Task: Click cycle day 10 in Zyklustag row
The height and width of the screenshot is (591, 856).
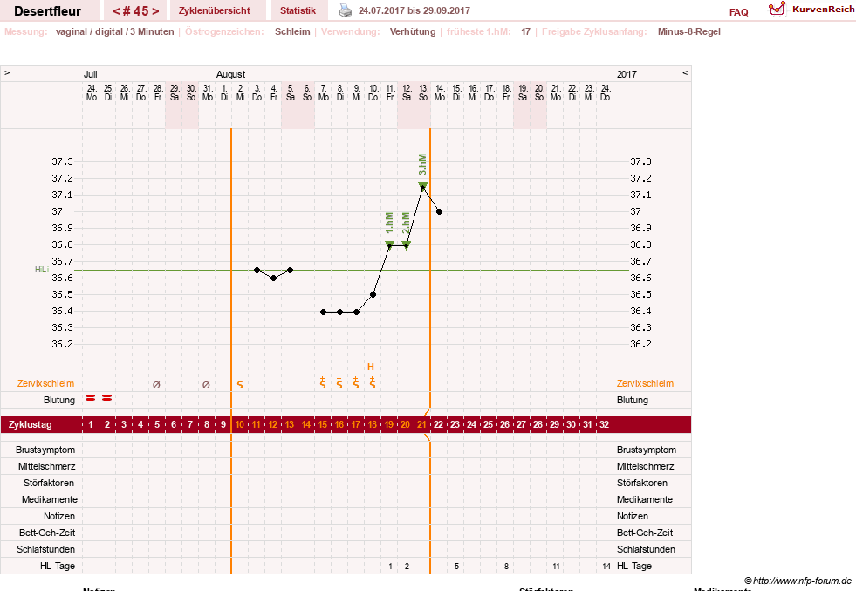Action: coord(240,424)
